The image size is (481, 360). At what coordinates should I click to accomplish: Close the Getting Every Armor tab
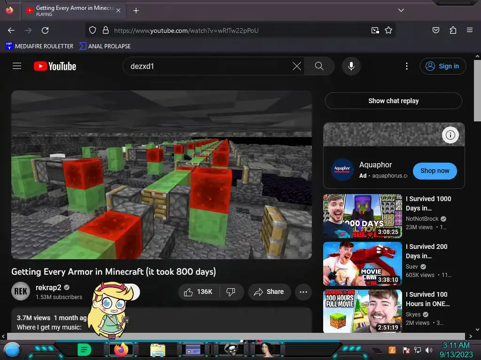tap(118, 10)
